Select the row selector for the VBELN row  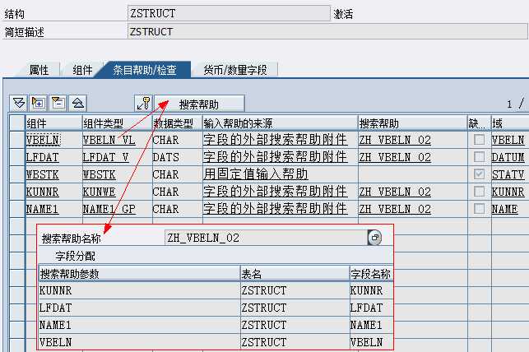(16, 140)
